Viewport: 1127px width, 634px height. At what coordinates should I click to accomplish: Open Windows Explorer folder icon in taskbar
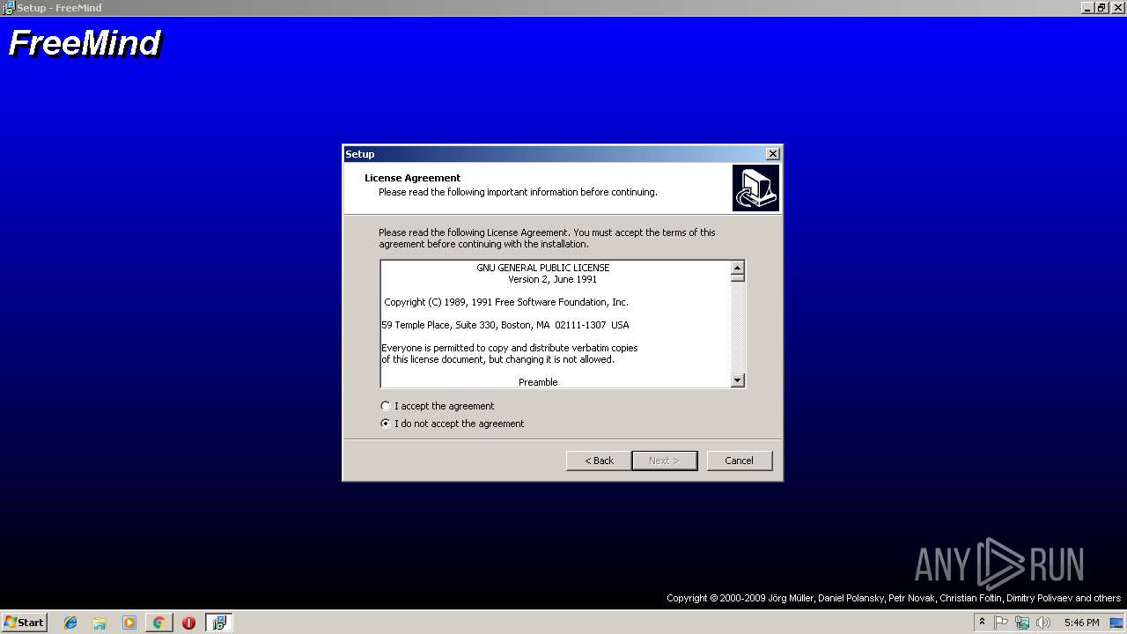[x=99, y=623]
